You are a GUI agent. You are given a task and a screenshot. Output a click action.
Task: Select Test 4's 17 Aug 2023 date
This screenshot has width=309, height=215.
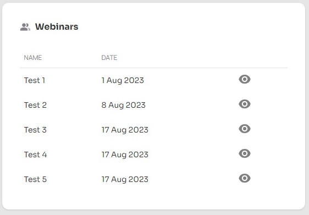click(x=125, y=155)
